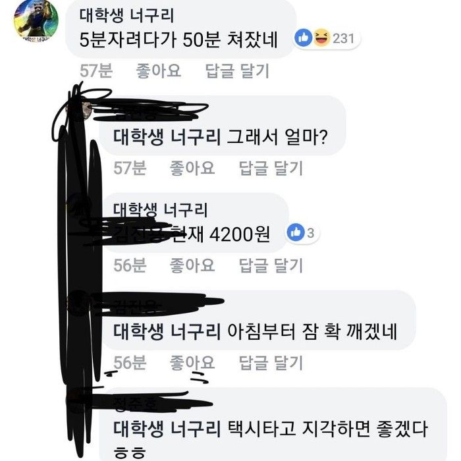Like the '5분자려다가 50분 쳐잤네' comment
The width and height of the screenshot is (461, 461).
pos(158,71)
